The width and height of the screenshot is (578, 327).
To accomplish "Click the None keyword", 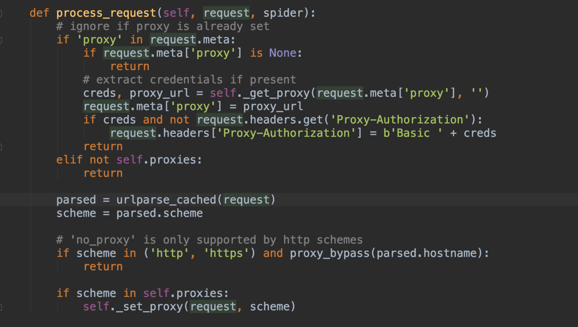I will coord(283,53).
